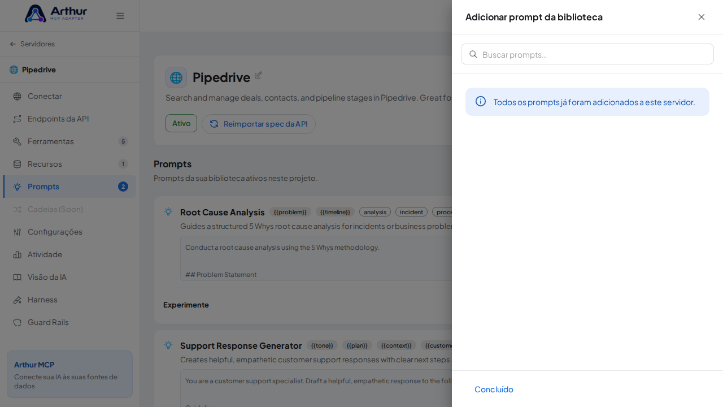Click the incident tag
This screenshot has width=723, height=407.
point(411,212)
